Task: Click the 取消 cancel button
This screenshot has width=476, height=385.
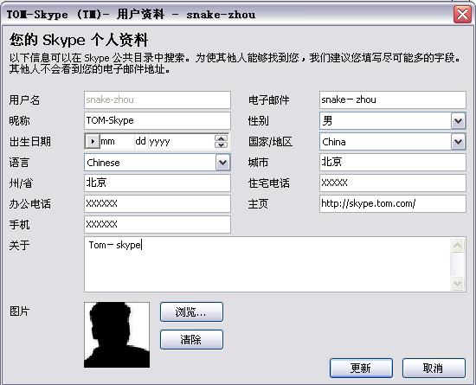Action: coord(434,368)
